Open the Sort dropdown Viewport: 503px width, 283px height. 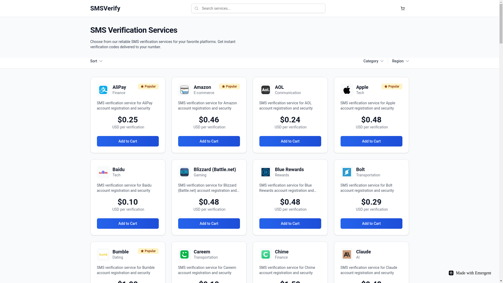pyautogui.click(x=96, y=61)
